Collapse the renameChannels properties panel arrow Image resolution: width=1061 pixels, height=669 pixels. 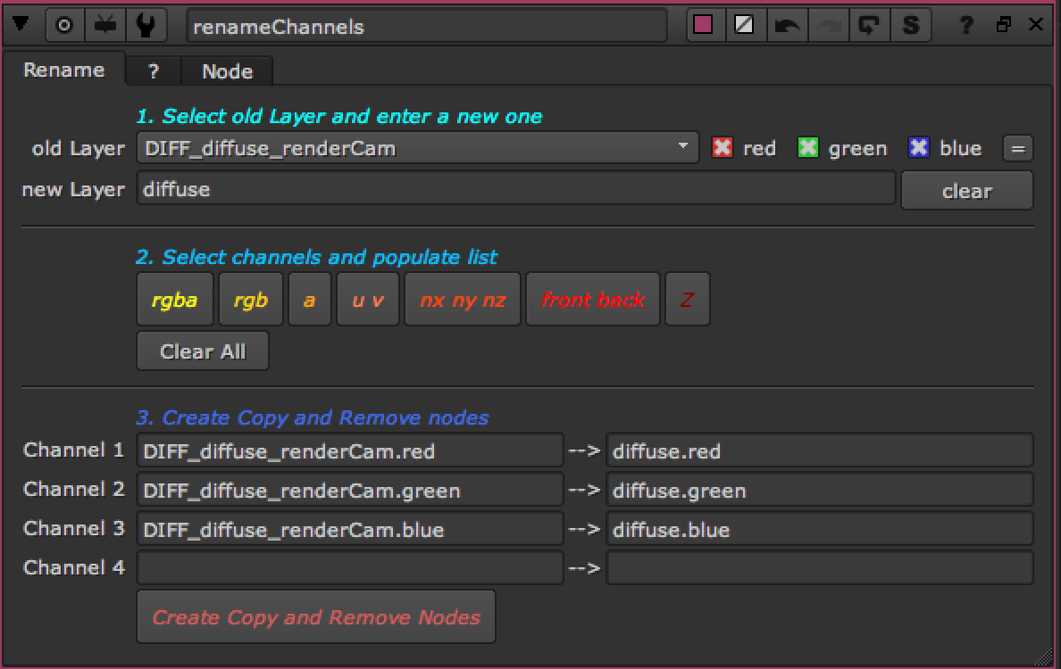tap(21, 25)
